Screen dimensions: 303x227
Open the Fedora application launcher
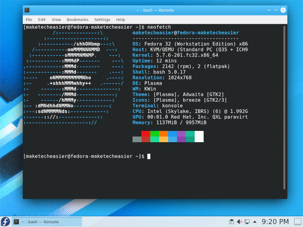pos(5,221)
